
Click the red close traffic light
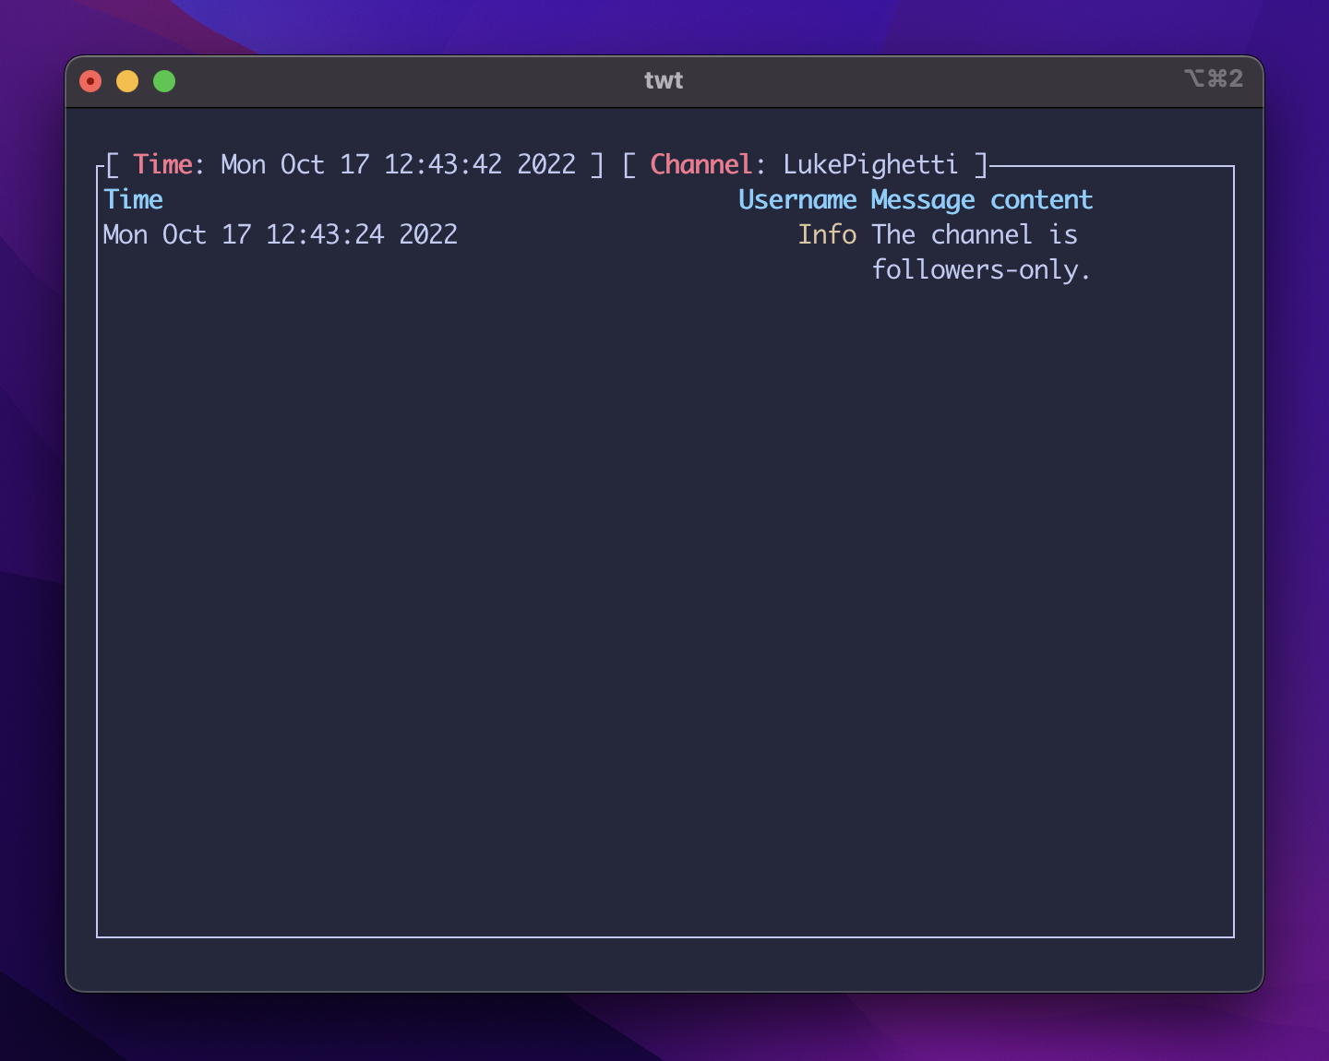pyautogui.click(x=90, y=80)
